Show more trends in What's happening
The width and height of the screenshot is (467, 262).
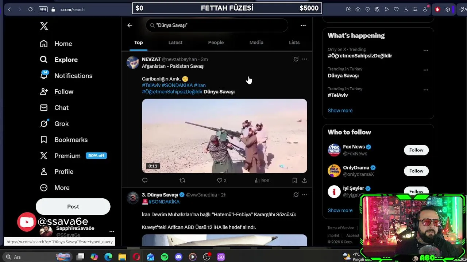(x=340, y=111)
